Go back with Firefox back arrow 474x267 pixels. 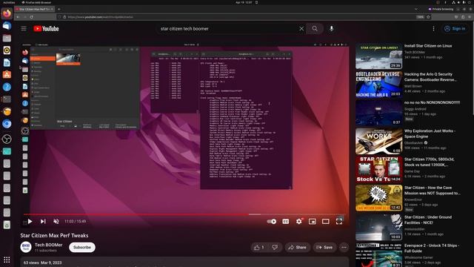click(18, 17)
